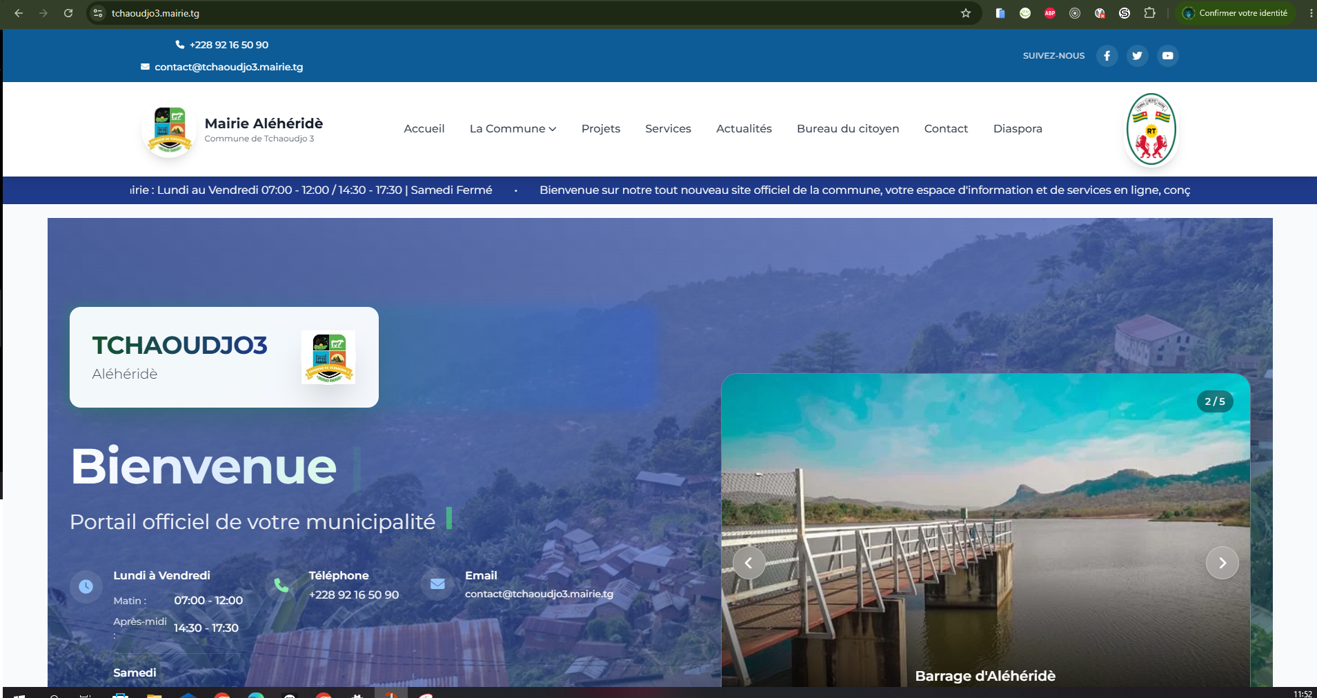This screenshot has width=1317, height=698.
Task: Click the clock icon near Lundi à Vendredi
Action: click(86, 586)
